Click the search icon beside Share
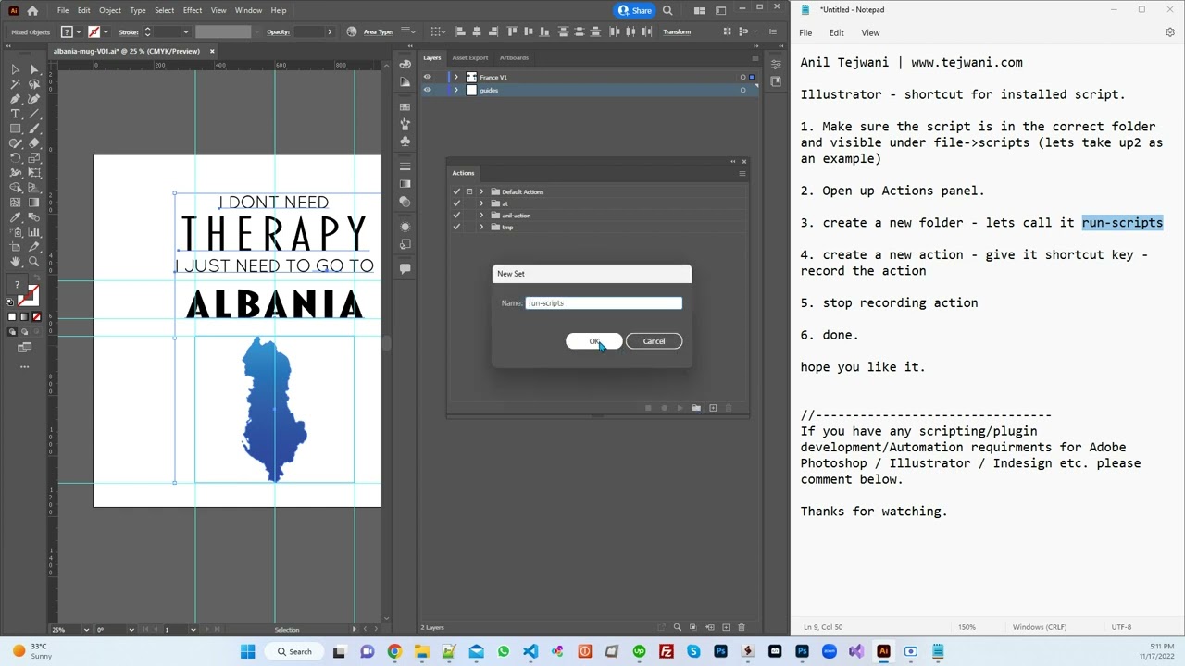This screenshot has width=1185, height=666. point(667,10)
